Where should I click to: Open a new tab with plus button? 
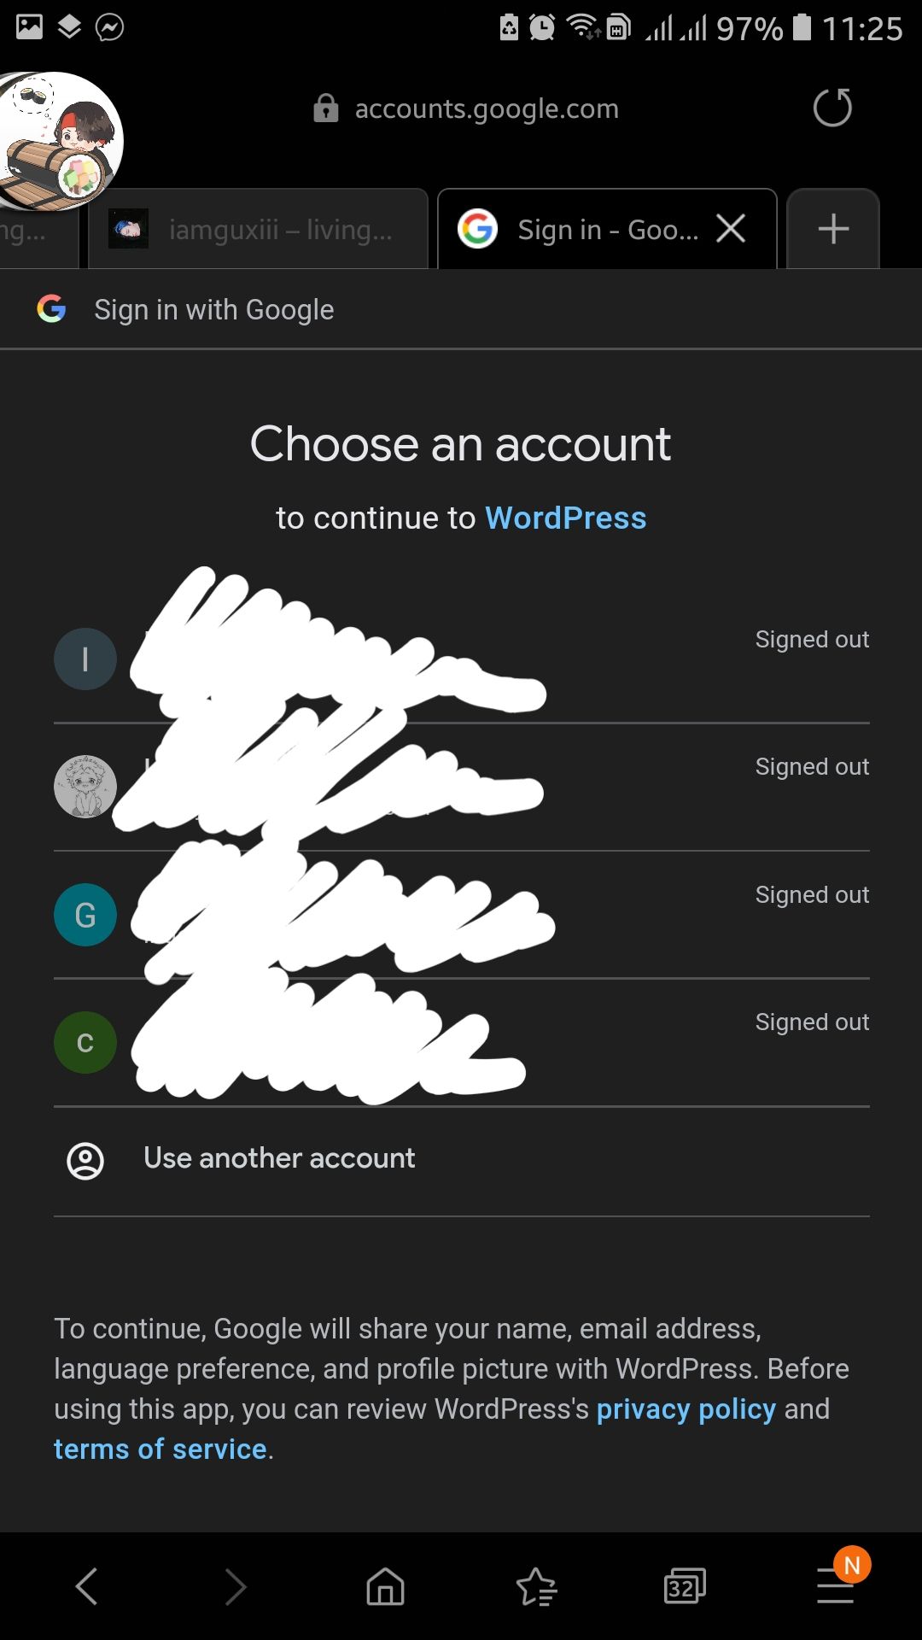(x=833, y=229)
